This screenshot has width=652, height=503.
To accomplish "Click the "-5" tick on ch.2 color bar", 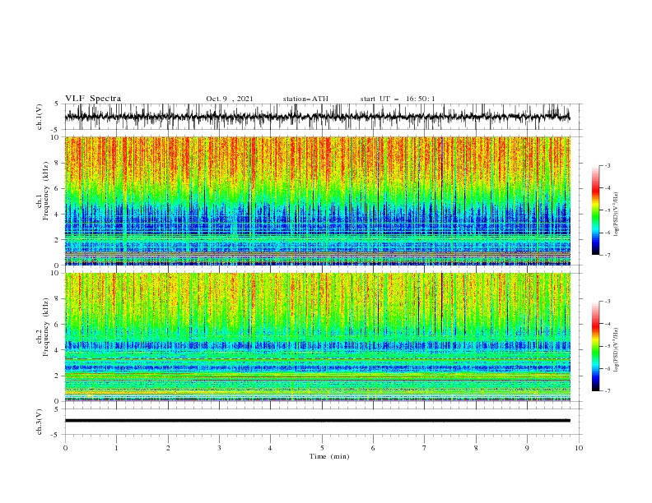I will click(608, 346).
